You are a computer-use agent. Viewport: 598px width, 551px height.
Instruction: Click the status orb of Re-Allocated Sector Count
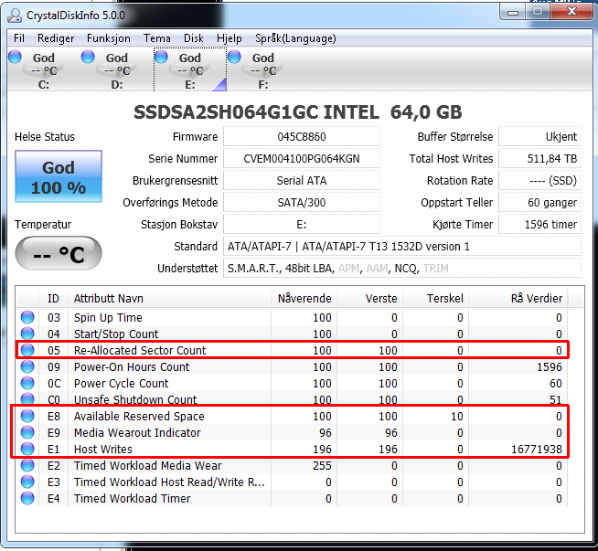pos(27,350)
